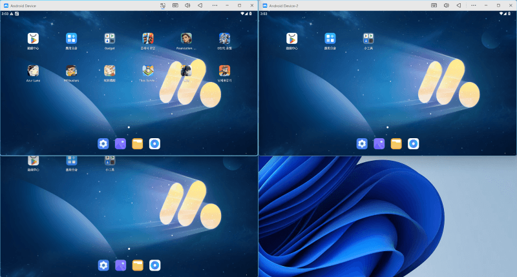Open keyboard mapping in Android Device-2 window
Viewport: 517px width, 277px height.
pos(434,6)
